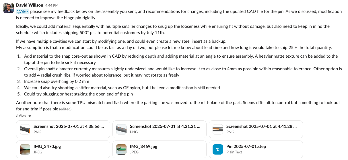Click the Screenshot 2025-07-01 at 4.38.56 title

coord(69,126)
